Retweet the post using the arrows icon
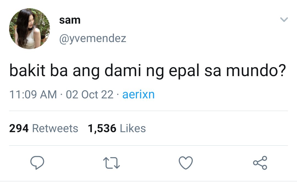Image resolution: width=297 pixels, height=186 pixels. tap(111, 163)
